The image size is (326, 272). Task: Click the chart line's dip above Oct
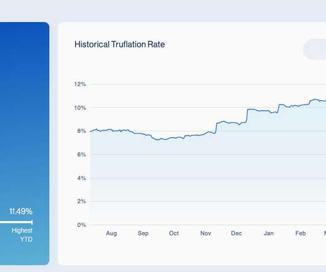[158, 139]
